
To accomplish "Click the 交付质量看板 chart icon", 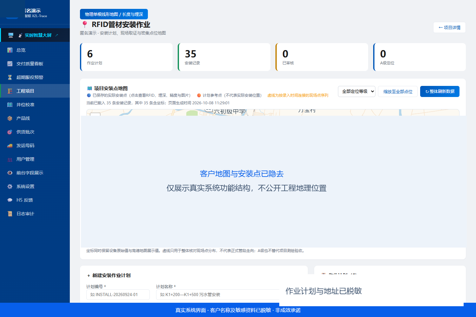I will (10, 64).
